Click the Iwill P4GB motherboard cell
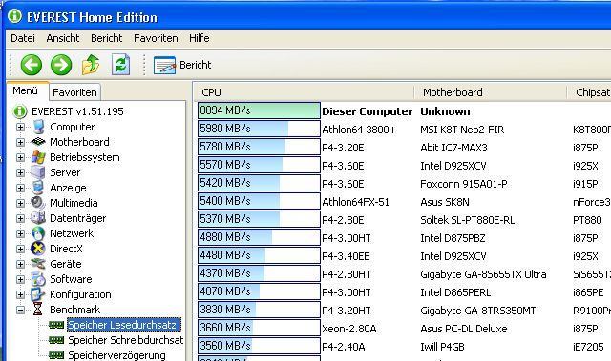The height and width of the screenshot is (361, 611). (x=442, y=347)
